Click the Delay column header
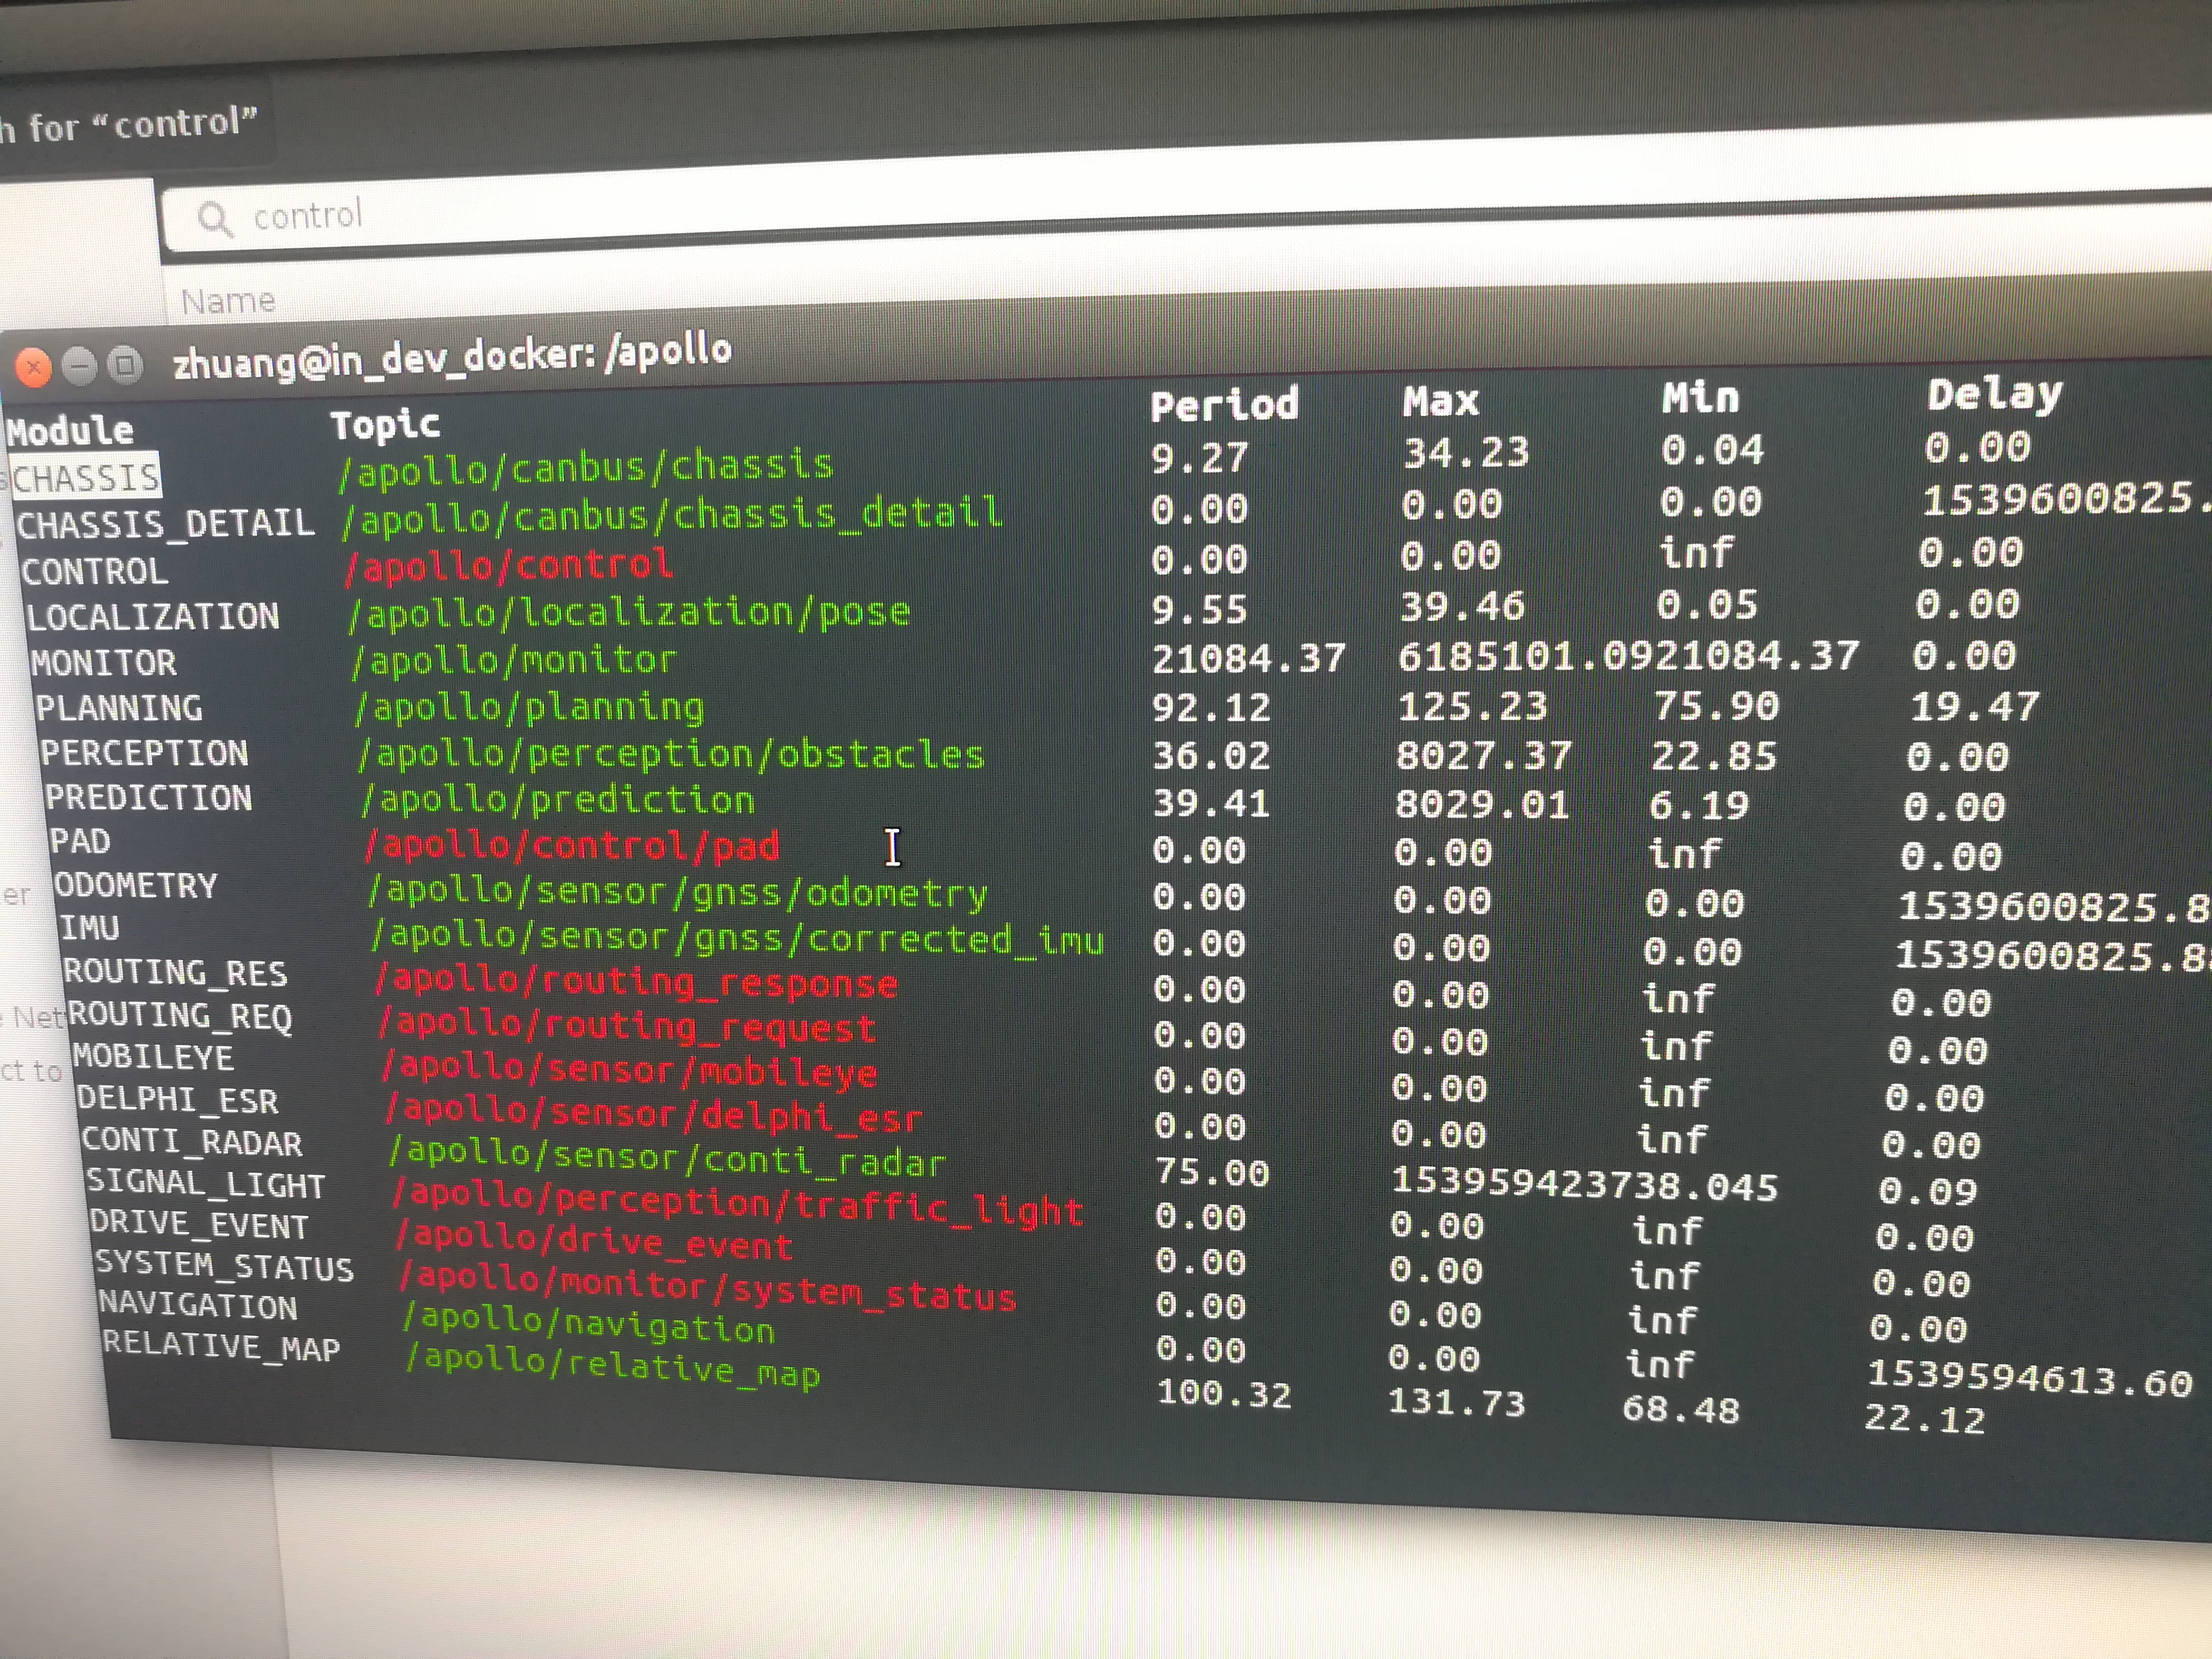2212x1659 pixels. point(1995,394)
